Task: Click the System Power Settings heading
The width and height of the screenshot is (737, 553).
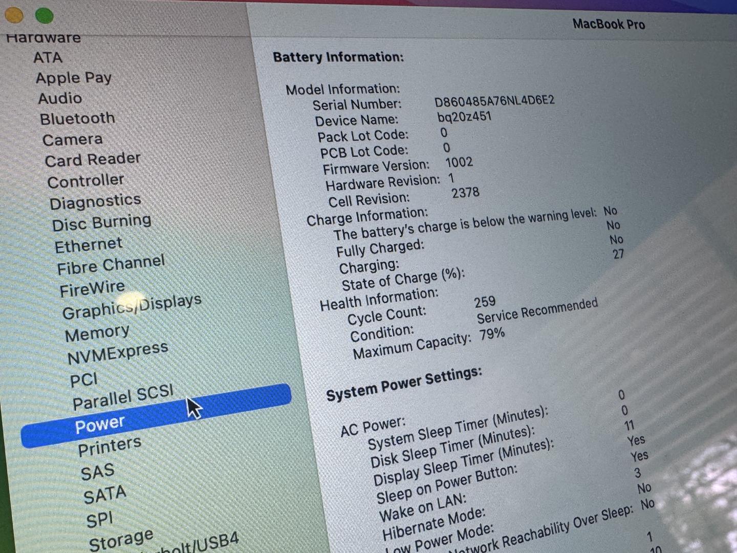Action: coord(404,384)
